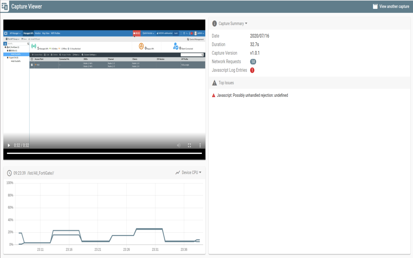Viewport: 413px width, 258px height.
Task: Click the Create New button in the AP toolbar
Action: point(36,55)
